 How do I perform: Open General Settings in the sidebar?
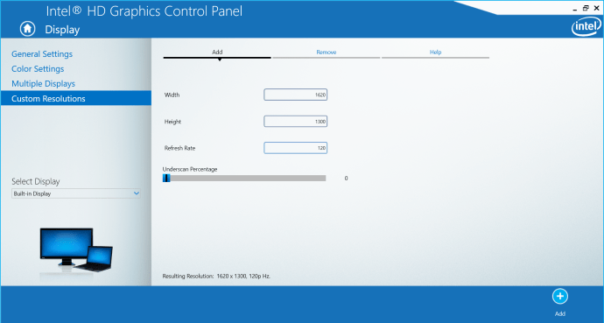tap(42, 54)
